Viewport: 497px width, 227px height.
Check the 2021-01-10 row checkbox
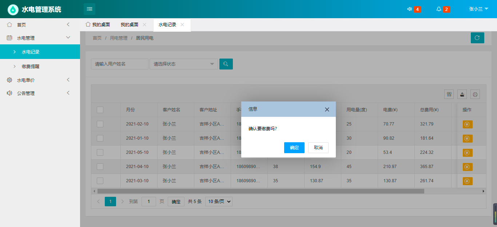(100, 138)
